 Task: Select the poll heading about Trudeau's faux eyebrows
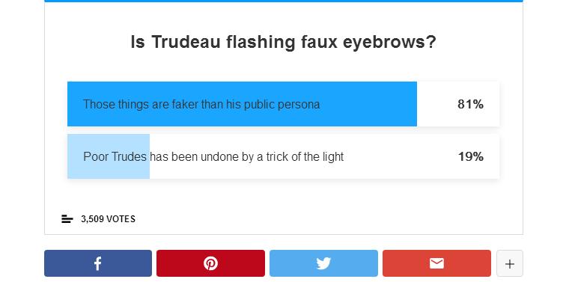pos(283,42)
